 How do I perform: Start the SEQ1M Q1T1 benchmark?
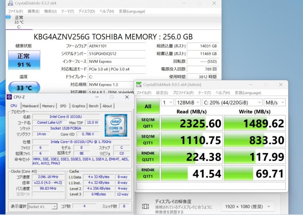point(148,139)
